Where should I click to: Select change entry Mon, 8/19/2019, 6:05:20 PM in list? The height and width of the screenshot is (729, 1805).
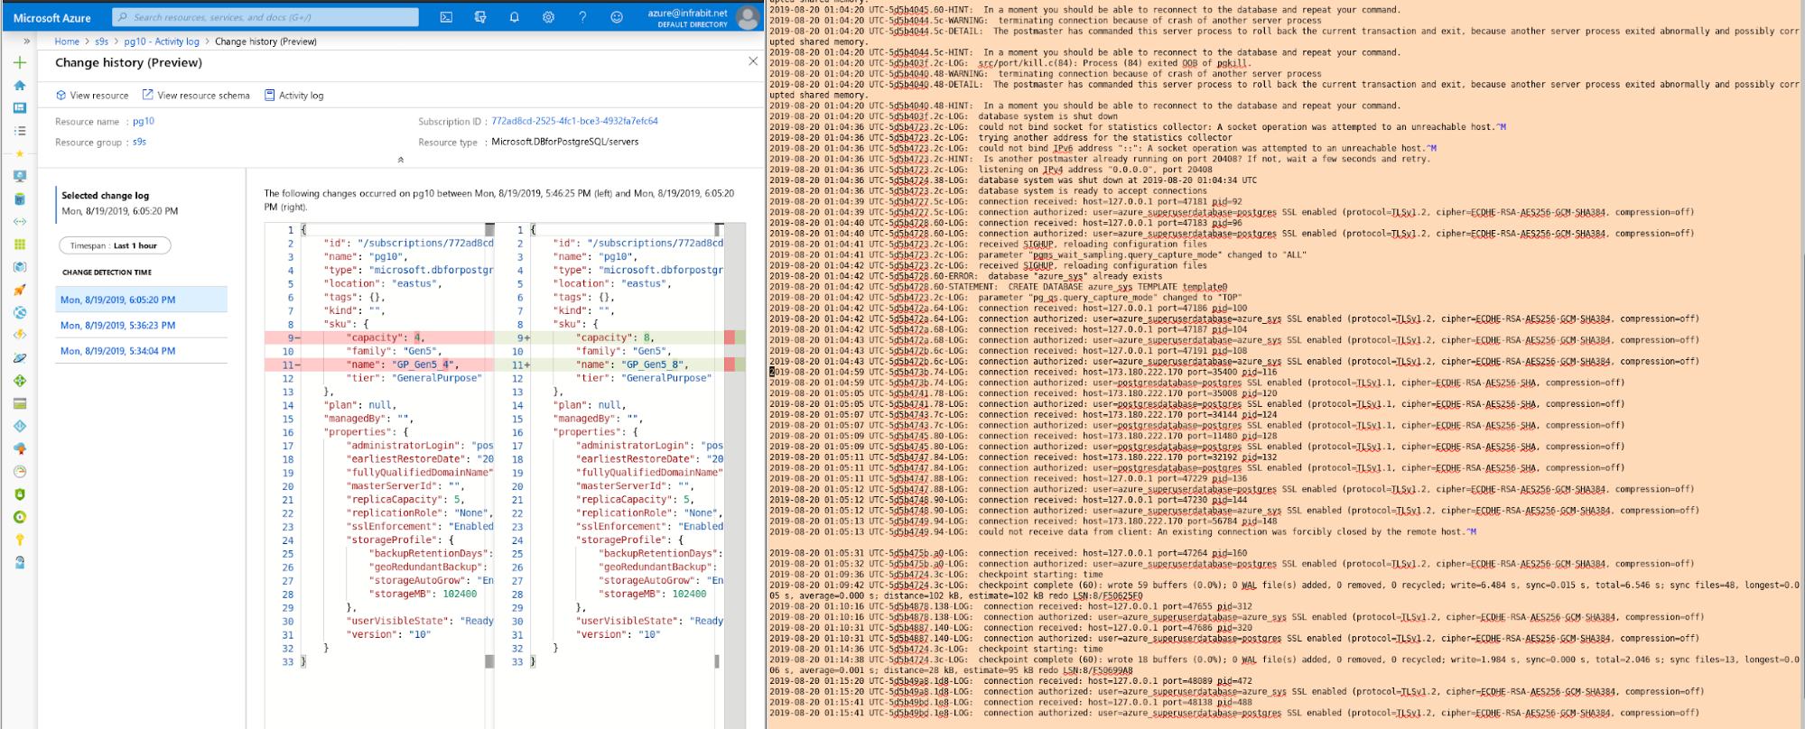click(141, 300)
